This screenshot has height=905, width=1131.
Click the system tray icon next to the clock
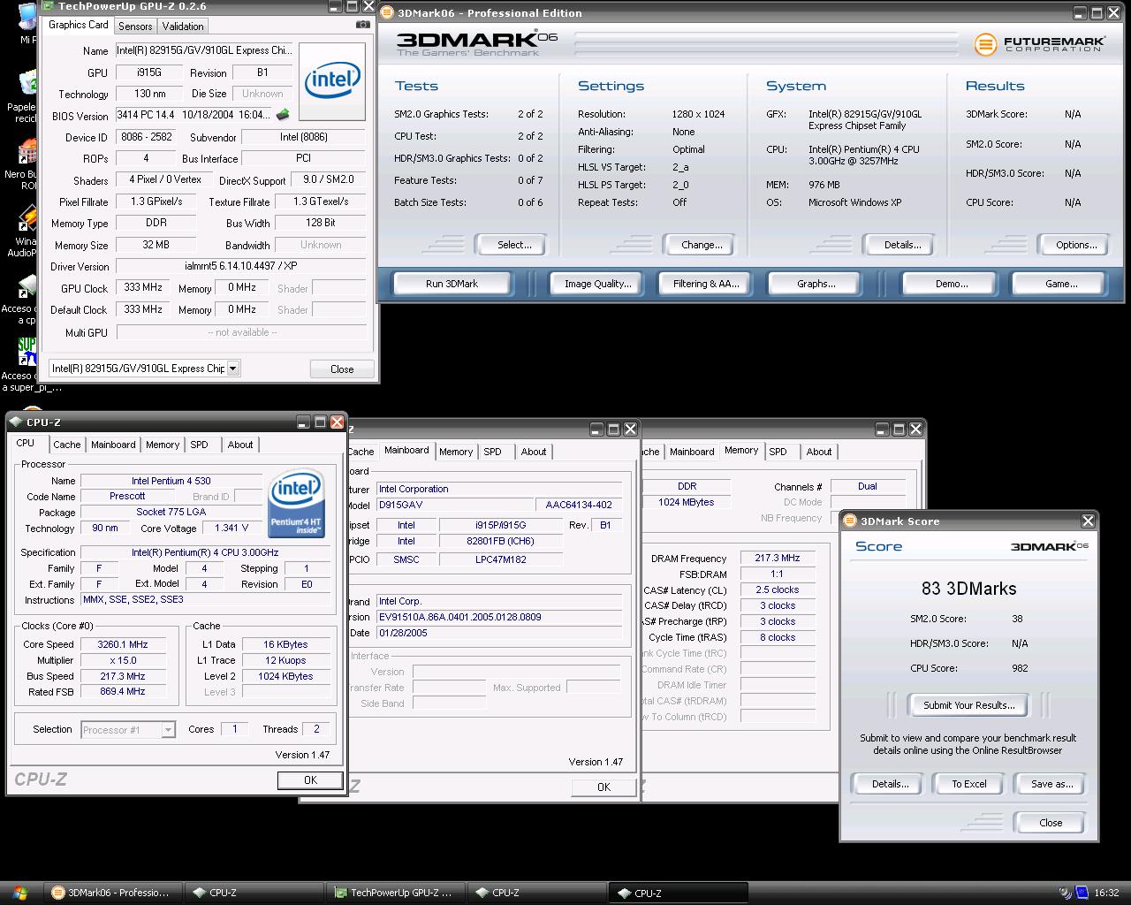tap(1082, 893)
